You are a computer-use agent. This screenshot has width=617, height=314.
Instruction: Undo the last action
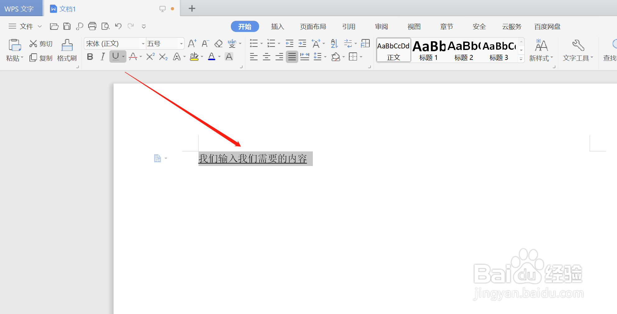click(118, 26)
